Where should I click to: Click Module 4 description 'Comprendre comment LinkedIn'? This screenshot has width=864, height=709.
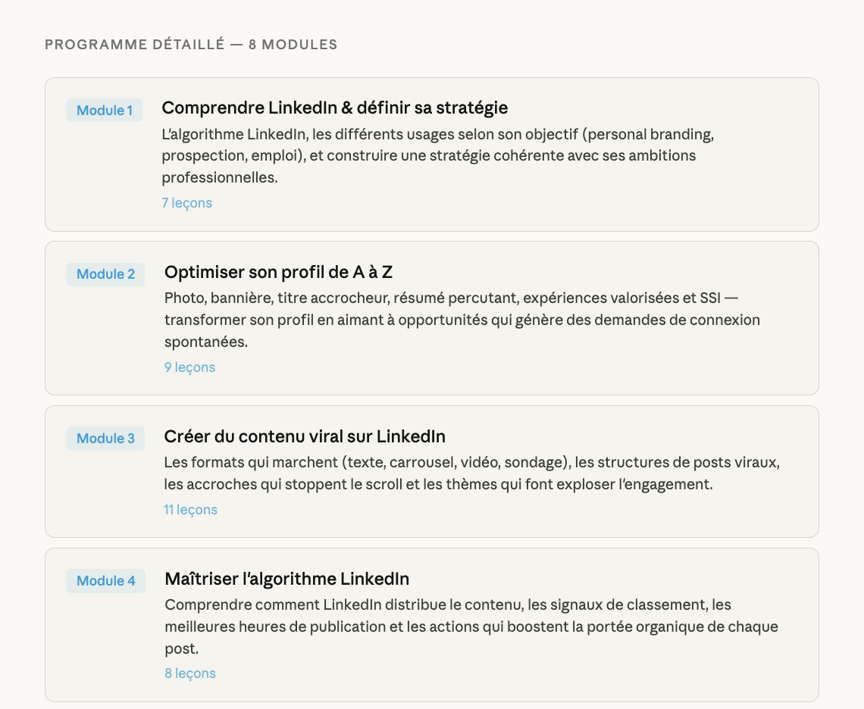(x=471, y=627)
